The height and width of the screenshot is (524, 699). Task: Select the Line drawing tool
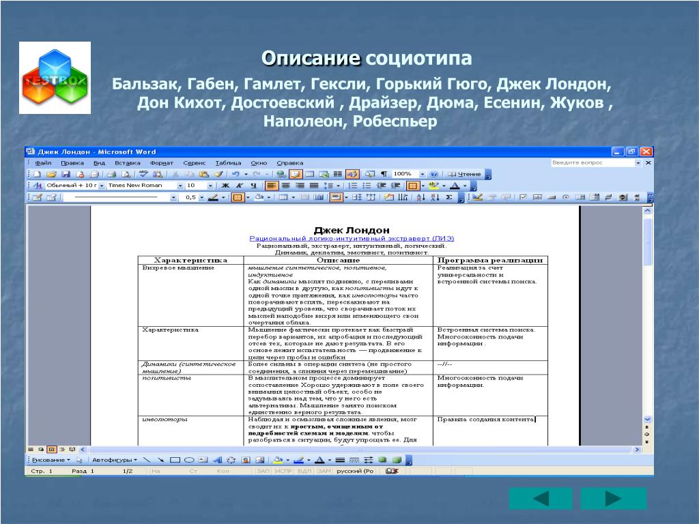147,460
